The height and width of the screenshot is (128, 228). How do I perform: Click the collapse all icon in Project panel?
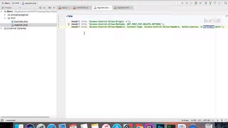pyautogui.click(x=44, y=8)
